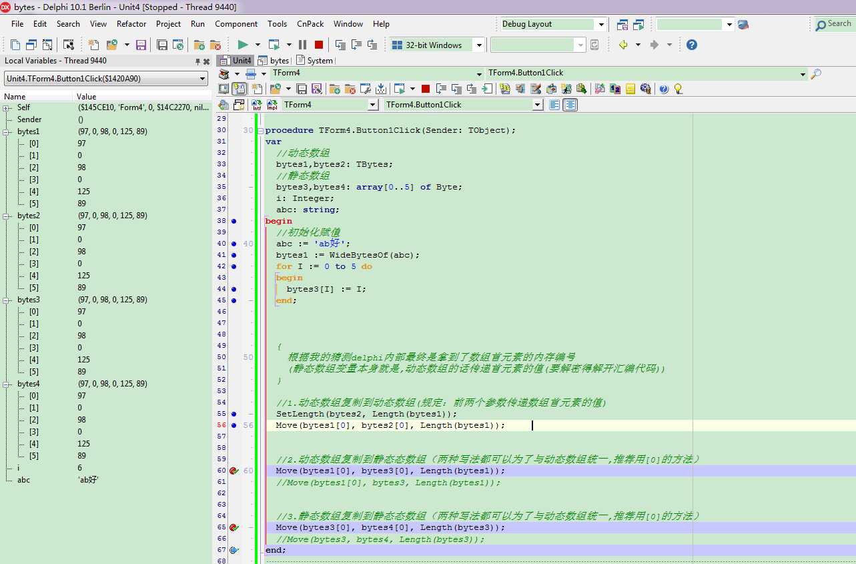This screenshot has height=564, width=856.
Task: Switch to the bytes editor tab
Action: (x=274, y=61)
